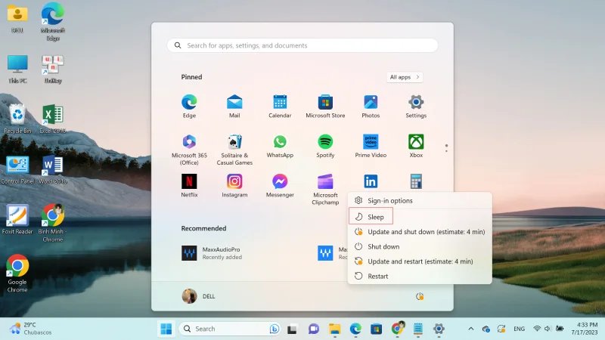The height and width of the screenshot is (340, 605).
Task: Open the Xbox app
Action: (x=416, y=146)
